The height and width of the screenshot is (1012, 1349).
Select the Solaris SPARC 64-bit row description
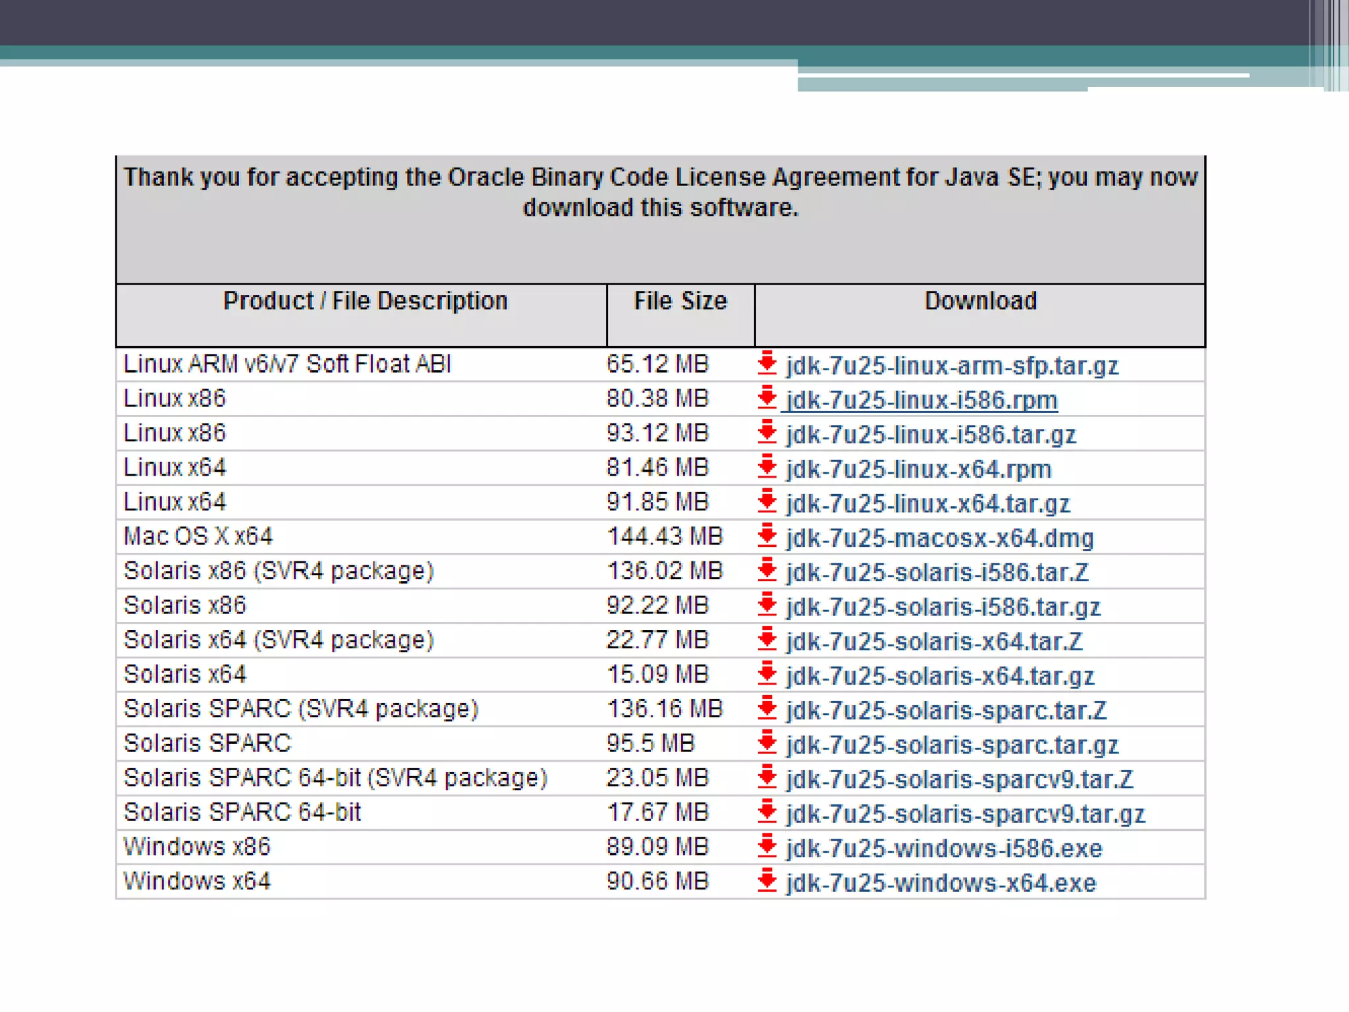(x=242, y=812)
